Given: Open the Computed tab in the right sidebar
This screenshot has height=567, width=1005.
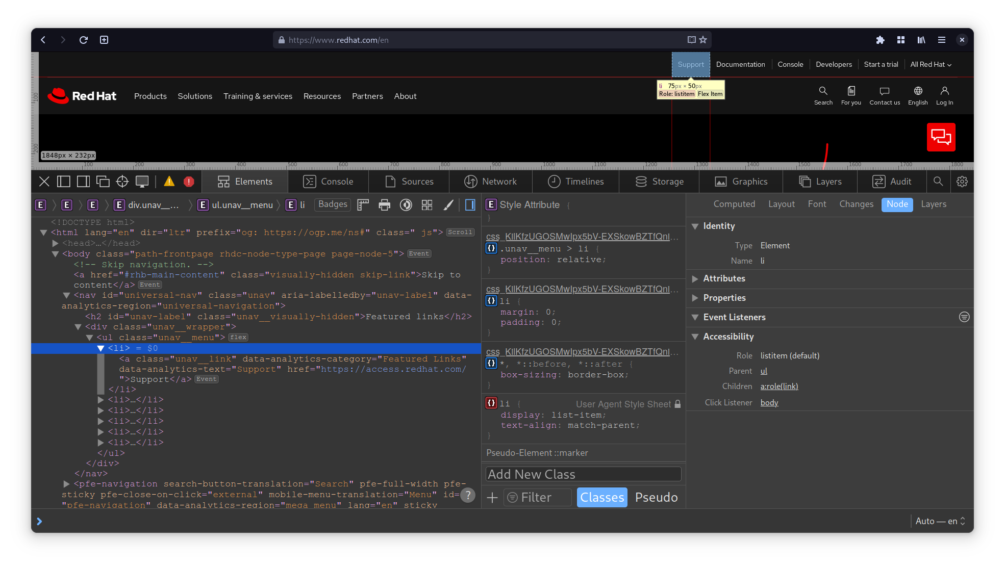Looking at the screenshot, I should [x=734, y=204].
